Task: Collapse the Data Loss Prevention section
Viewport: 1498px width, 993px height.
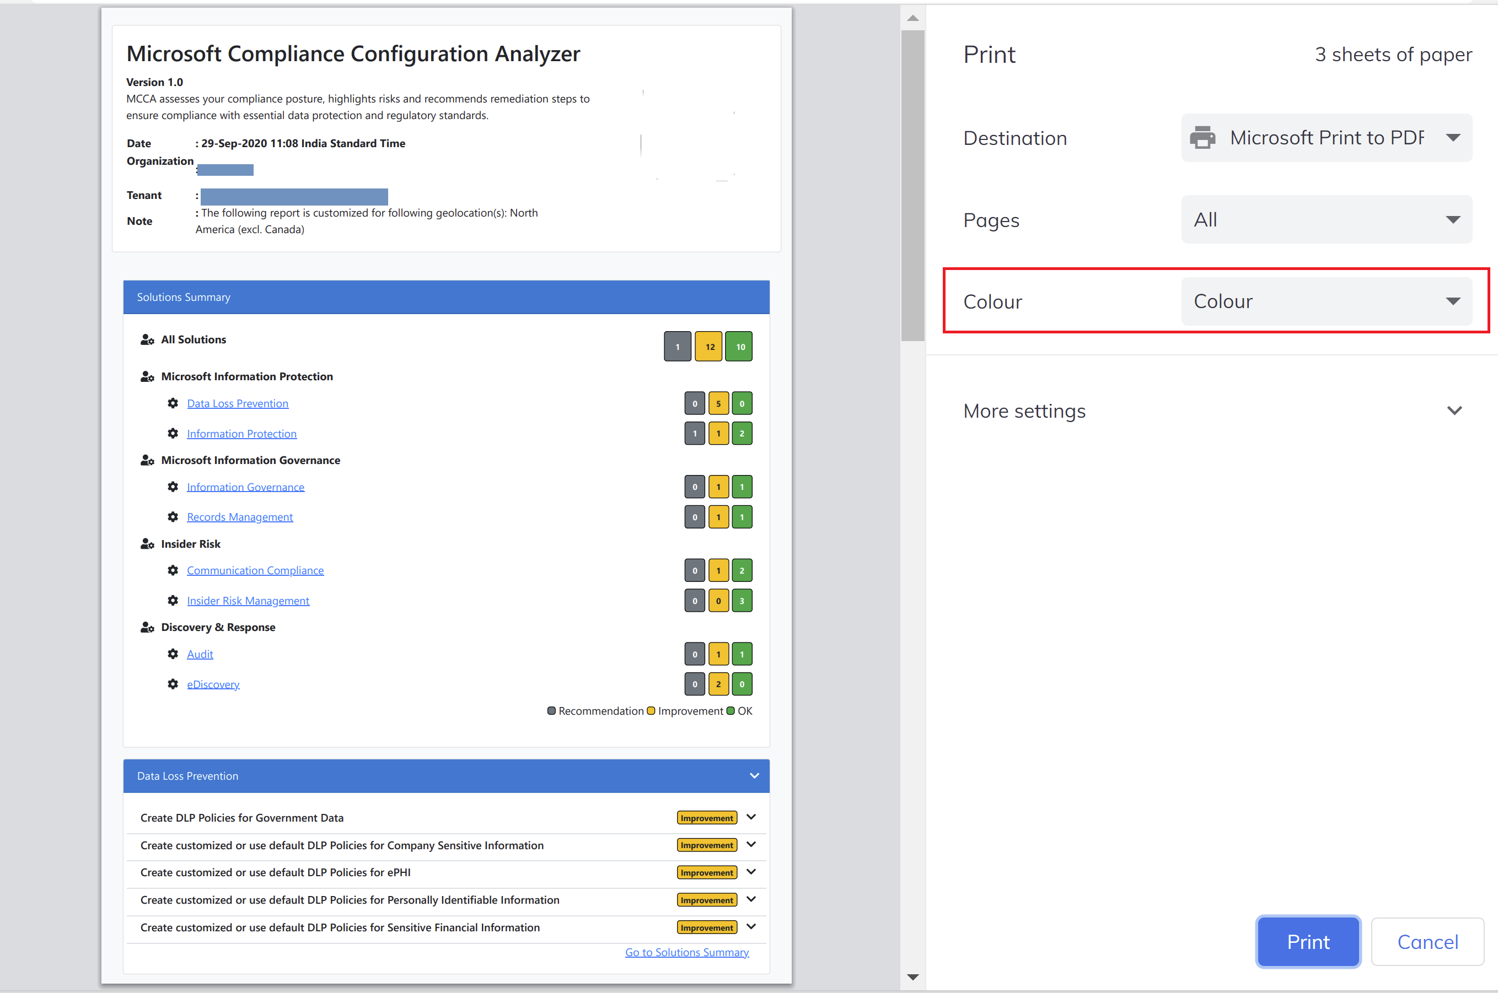Action: point(754,775)
